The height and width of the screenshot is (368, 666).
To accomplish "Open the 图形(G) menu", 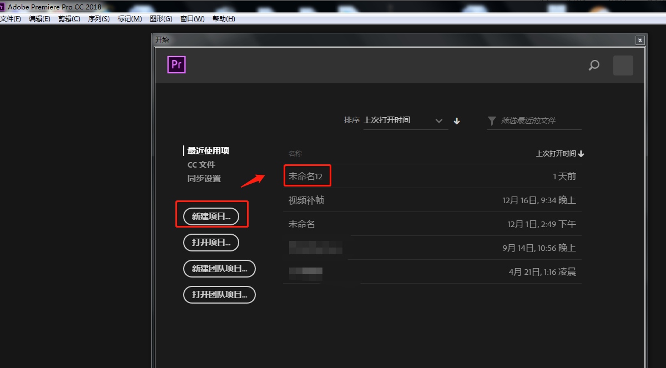I will click(161, 19).
